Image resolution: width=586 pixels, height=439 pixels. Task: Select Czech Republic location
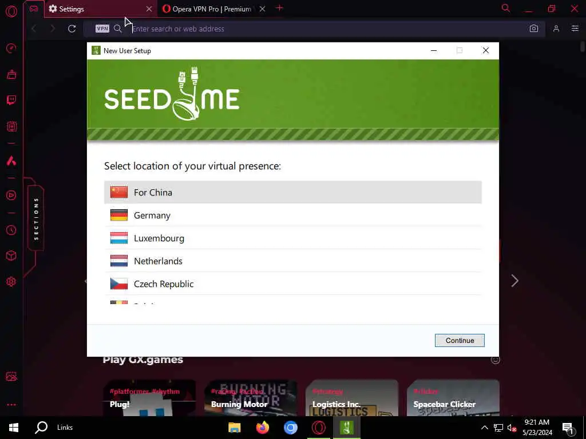(x=292, y=284)
